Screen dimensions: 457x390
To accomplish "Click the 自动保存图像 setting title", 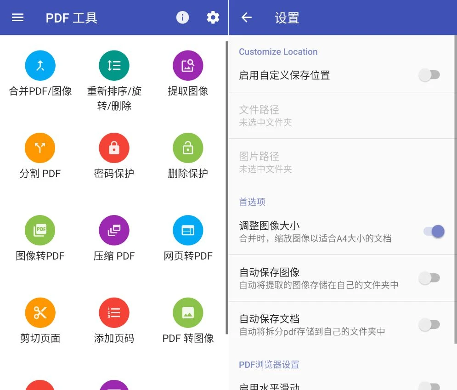I will [x=269, y=272].
